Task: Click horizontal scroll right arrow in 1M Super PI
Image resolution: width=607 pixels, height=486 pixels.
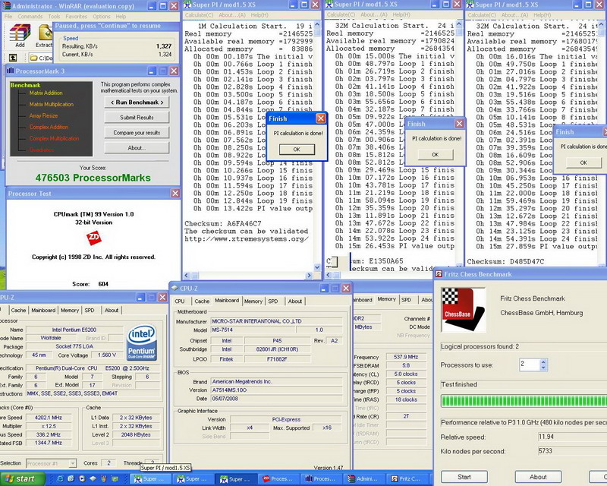Action: click(x=309, y=276)
